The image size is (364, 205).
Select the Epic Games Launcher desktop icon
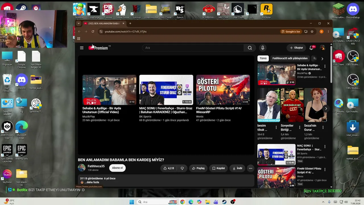coord(7,153)
